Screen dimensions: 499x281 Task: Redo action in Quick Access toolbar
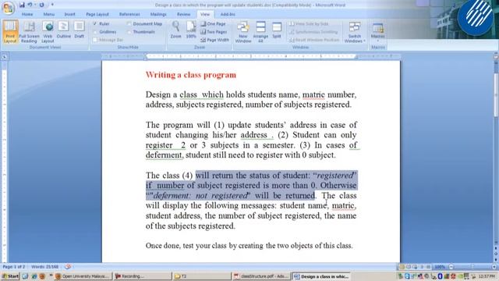click(41, 5)
